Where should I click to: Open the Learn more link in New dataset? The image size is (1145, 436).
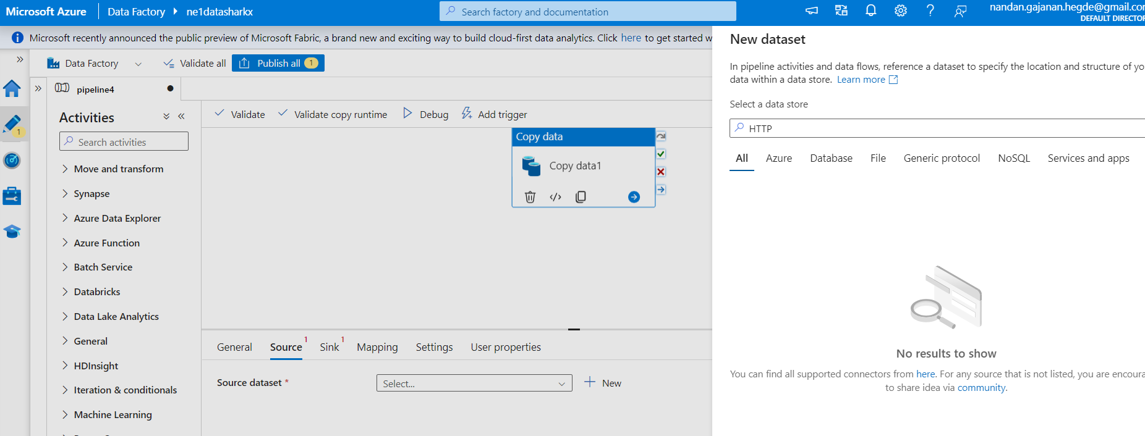(x=867, y=80)
